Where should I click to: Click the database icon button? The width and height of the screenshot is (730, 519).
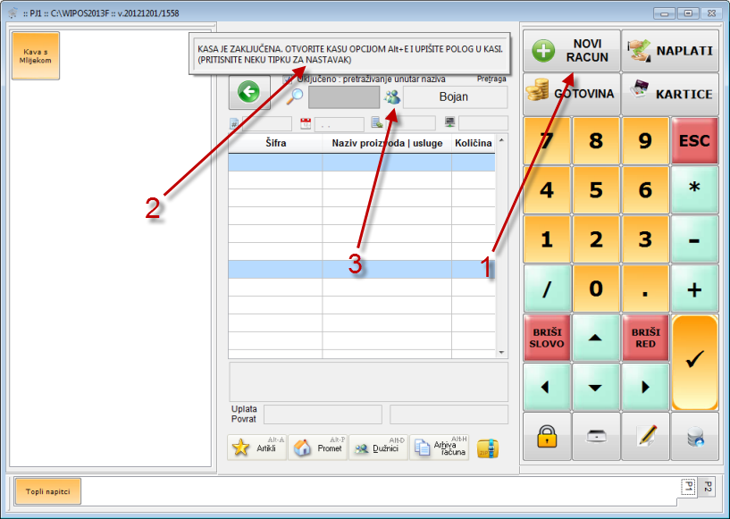click(694, 436)
